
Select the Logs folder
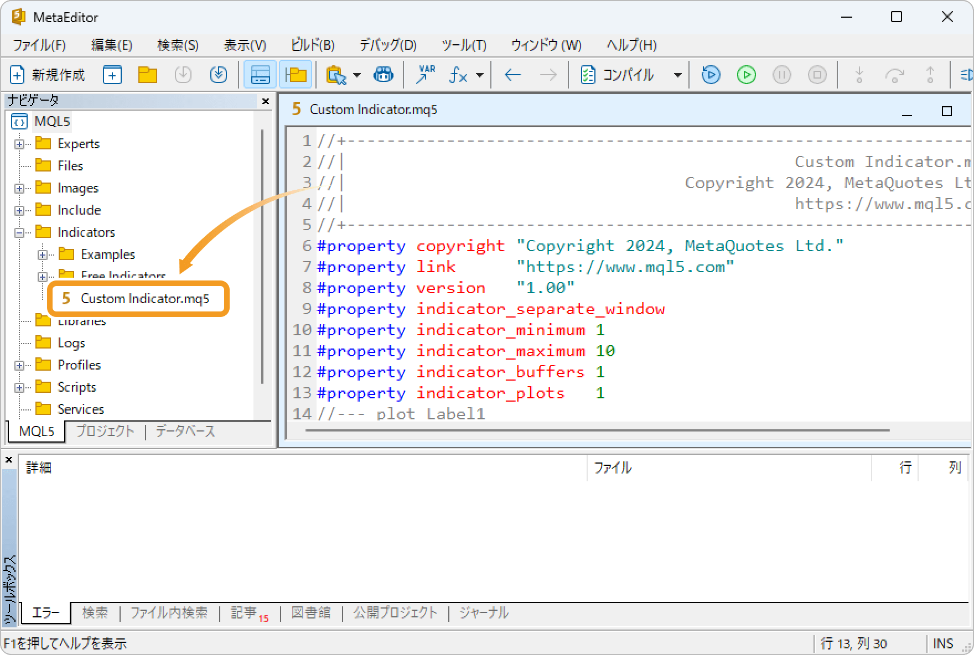click(60, 342)
